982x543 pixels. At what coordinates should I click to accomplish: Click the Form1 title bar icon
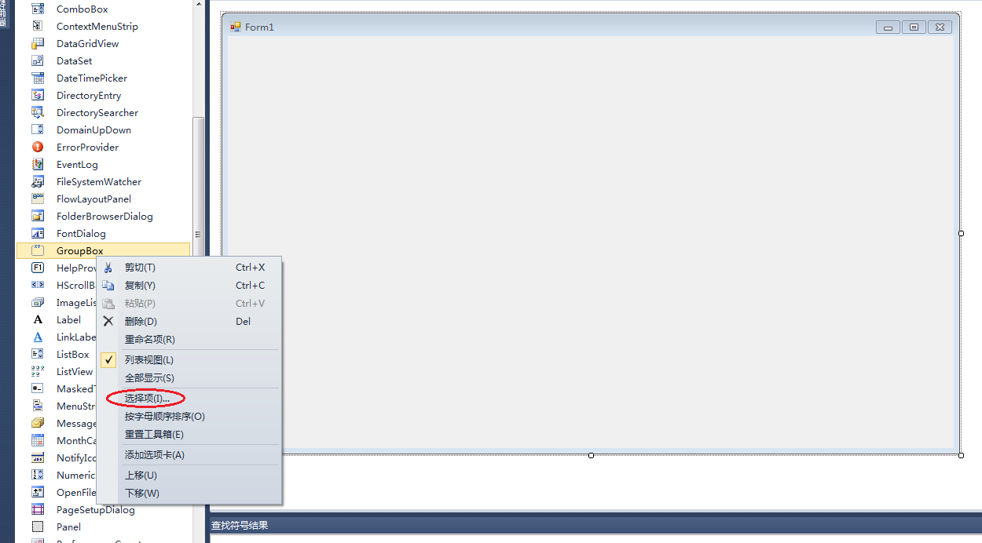click(236, 27)
